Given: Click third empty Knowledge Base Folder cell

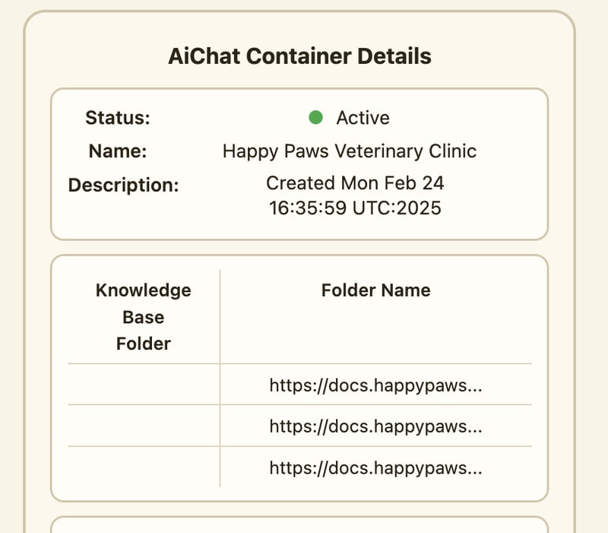Looking at the screenshot, I should pyautogui.click(x=144, y=467).
